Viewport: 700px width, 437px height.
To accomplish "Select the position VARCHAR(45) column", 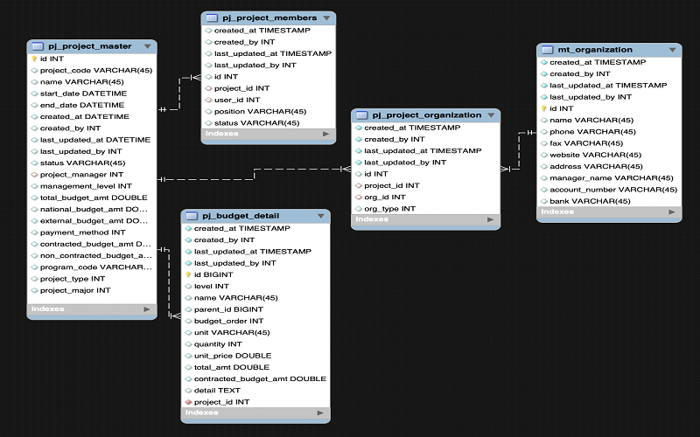I will coord(260,111).
